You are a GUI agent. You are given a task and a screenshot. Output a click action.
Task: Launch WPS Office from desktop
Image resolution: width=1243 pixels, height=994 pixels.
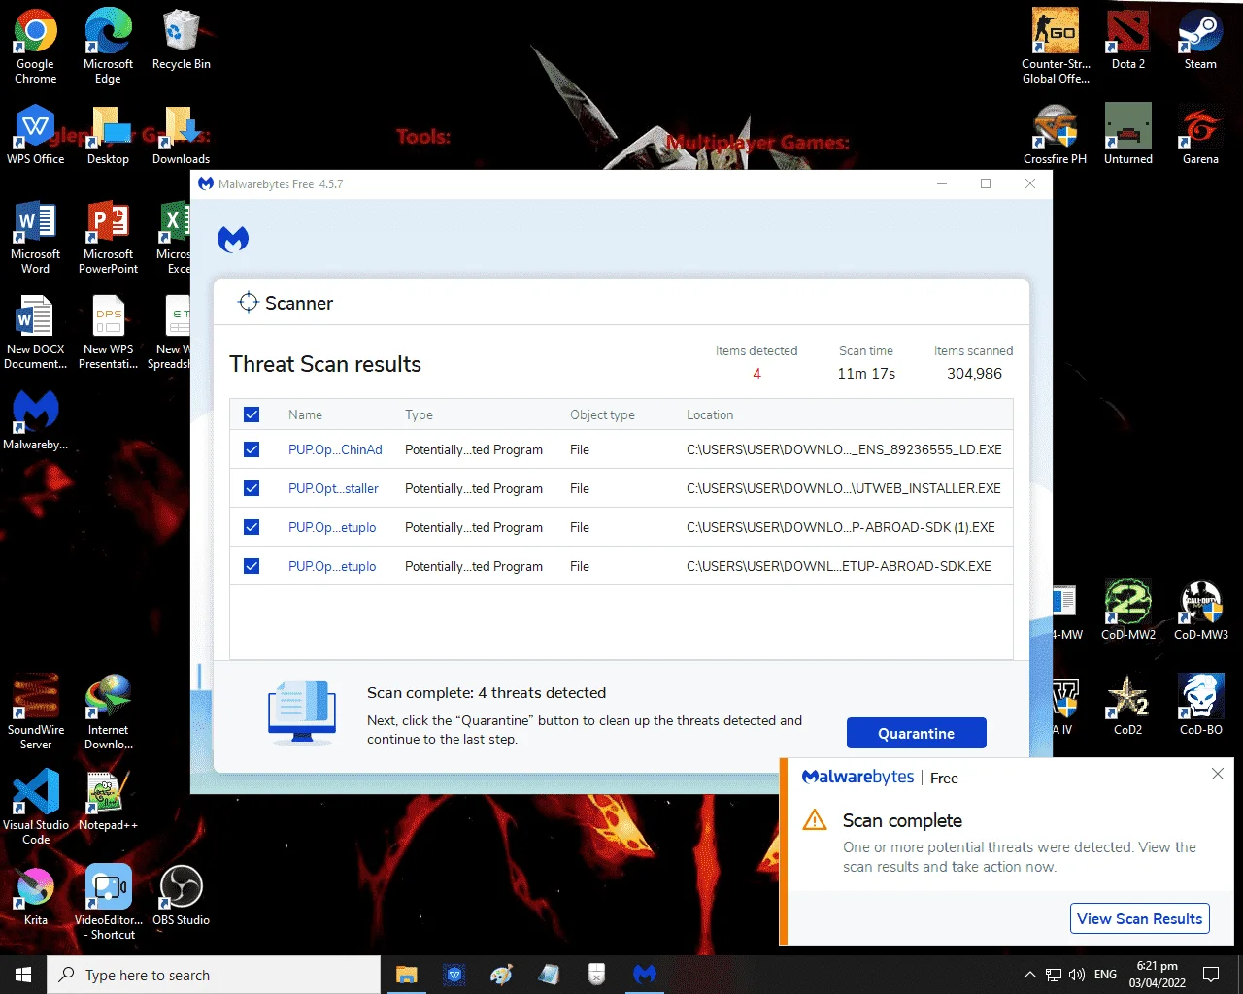point(36,134)
